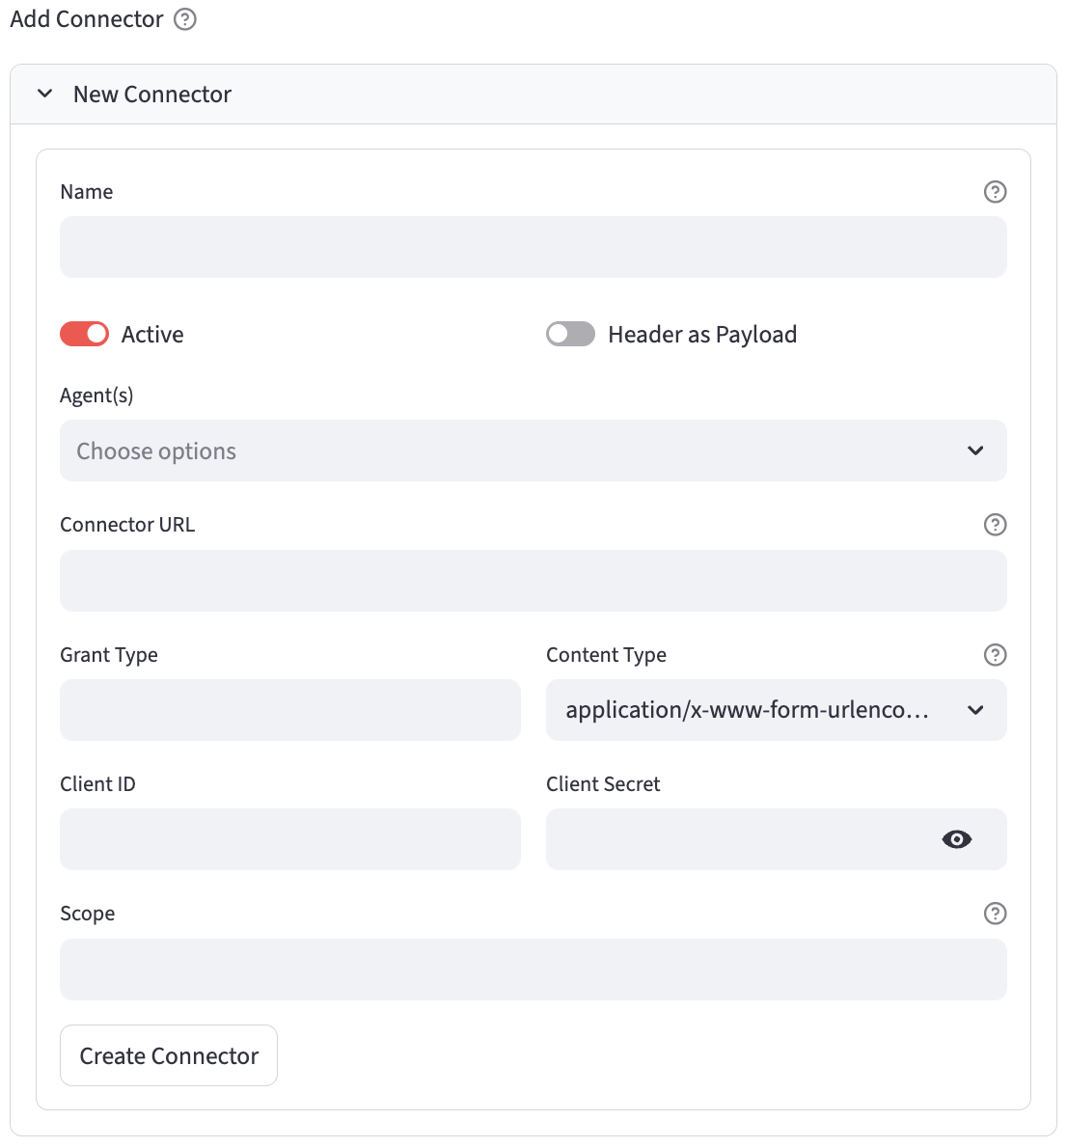Collapse the New Connector section
1067x1148 pixels.
(45, 95)
